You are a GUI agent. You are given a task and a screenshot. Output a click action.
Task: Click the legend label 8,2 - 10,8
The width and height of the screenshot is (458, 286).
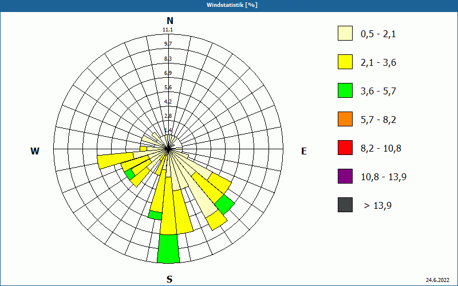381,149
